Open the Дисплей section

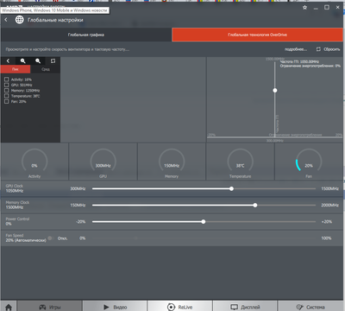[245, 307]
